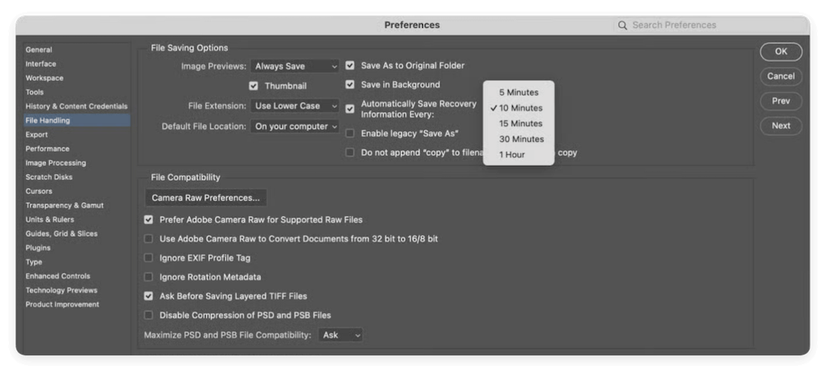Toggle the Thumbnail checkbox
The height and width of the screenshot is (371, 826).
tap(254, 87)
